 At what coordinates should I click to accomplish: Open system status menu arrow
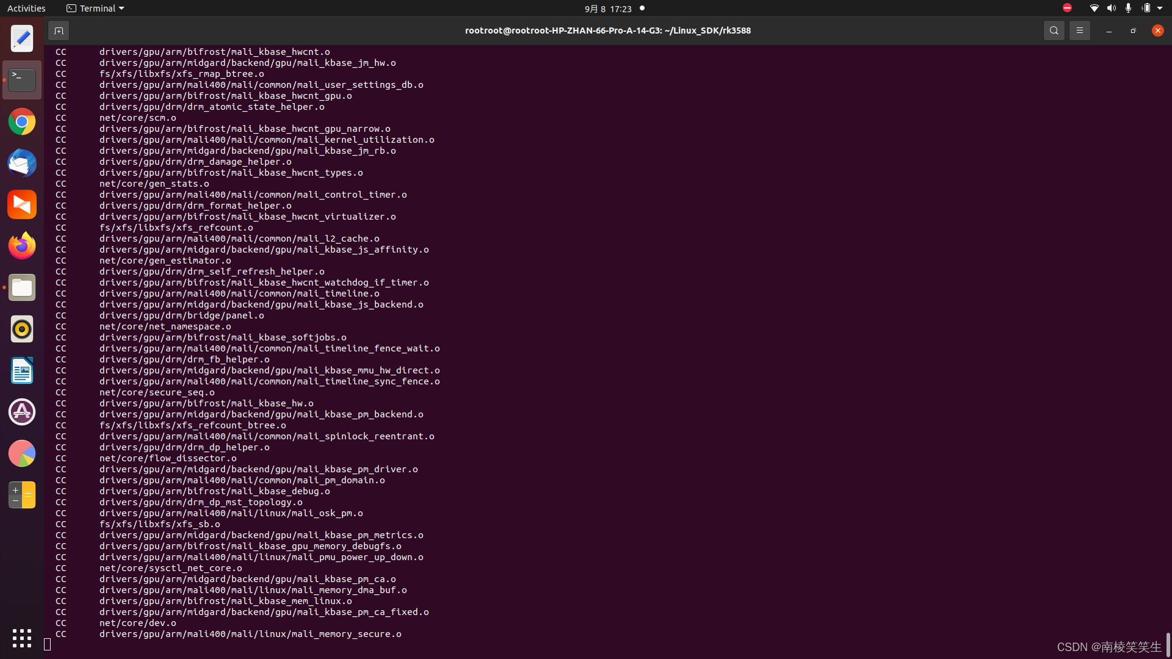click(x=1160, y=9)
